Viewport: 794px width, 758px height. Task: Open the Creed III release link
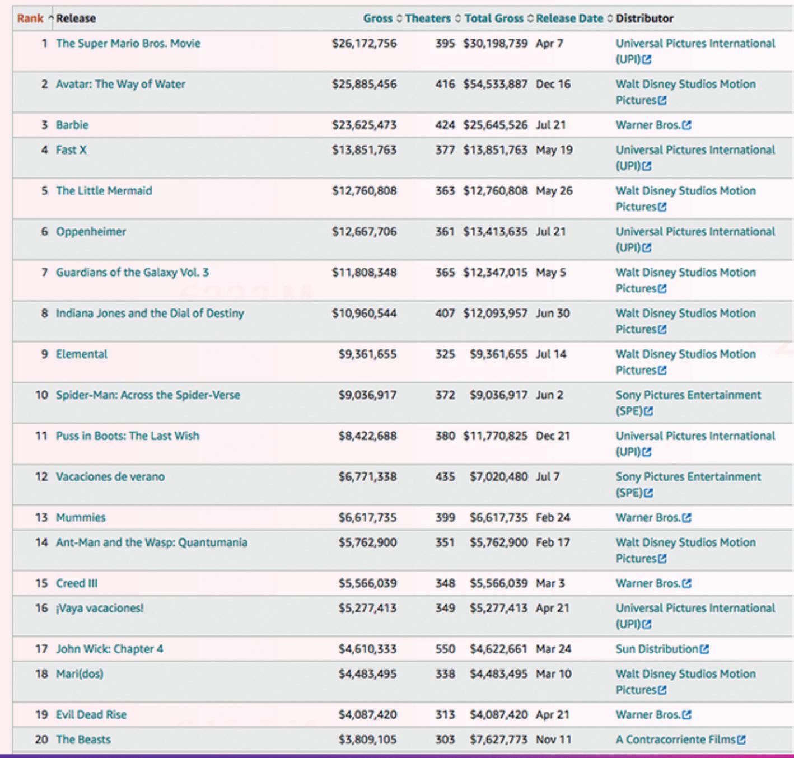77,583
